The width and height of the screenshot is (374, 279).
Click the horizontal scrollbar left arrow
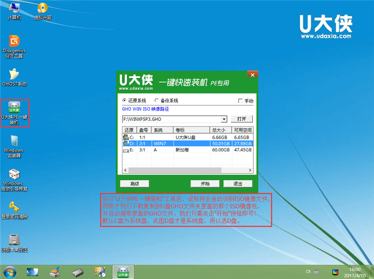click(x=125, y=170)
